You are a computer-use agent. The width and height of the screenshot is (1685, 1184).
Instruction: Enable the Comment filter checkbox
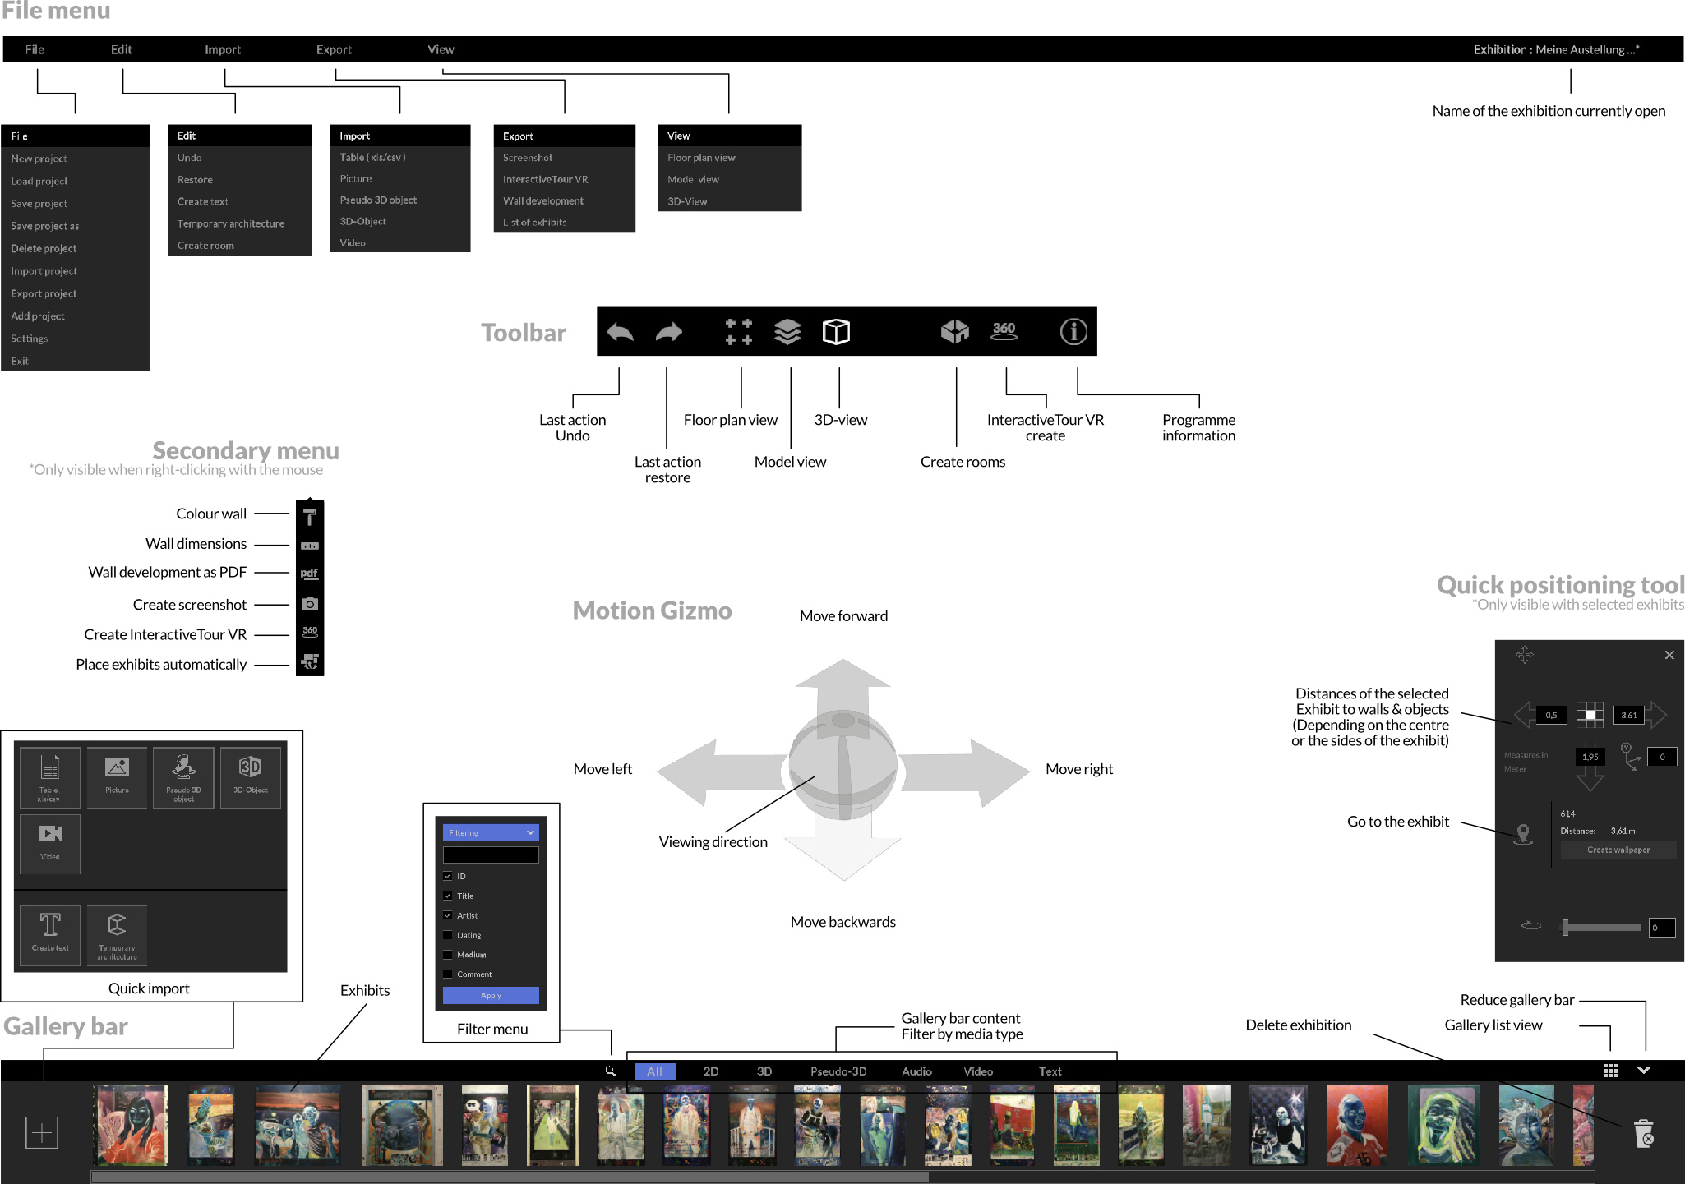click(448, 974)
